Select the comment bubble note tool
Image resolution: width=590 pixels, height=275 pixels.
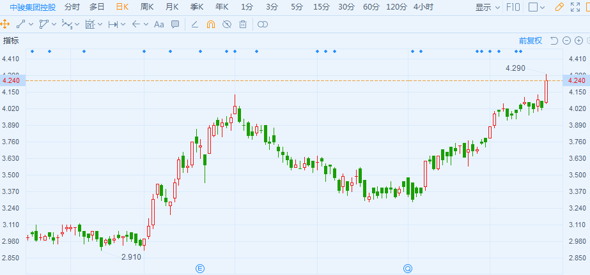click(175, 24)
